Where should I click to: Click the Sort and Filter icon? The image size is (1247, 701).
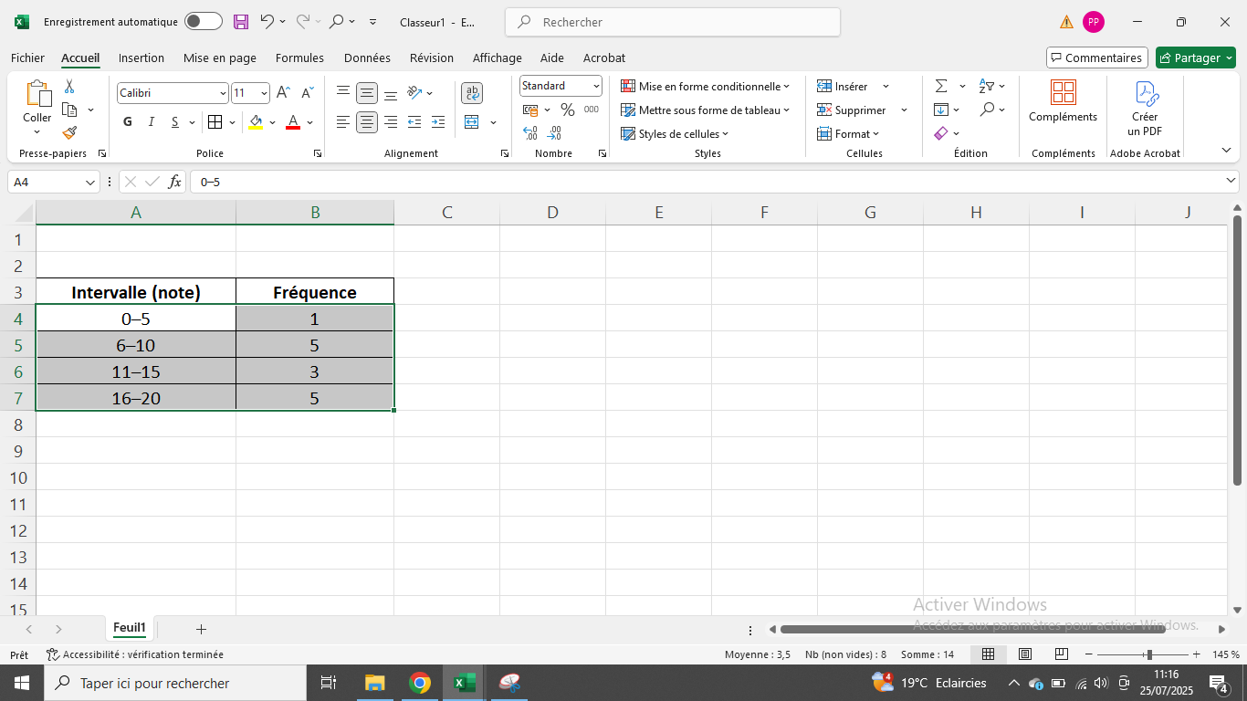[x=986, y=86]
